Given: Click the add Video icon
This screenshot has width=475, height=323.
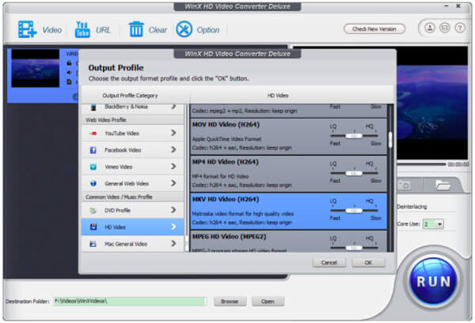Looking at the screenshot, I should [27, 29].
